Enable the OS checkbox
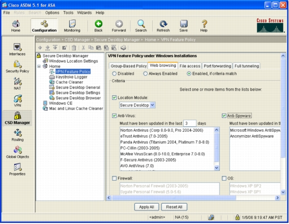The height and width of the screenshot is (224, 289). pyautogui.click(x=224, y=178)
